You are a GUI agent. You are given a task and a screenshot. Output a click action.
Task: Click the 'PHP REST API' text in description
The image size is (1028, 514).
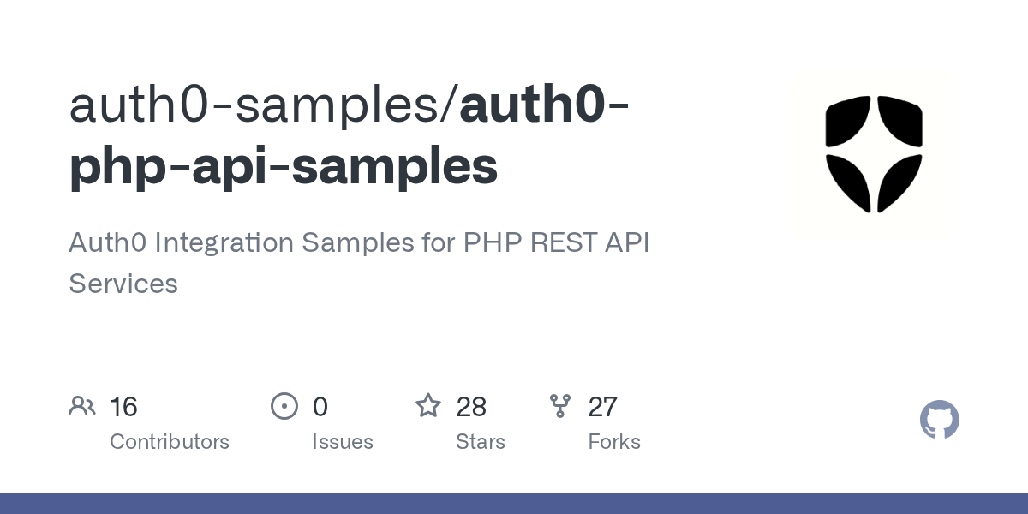coord(557,243)
